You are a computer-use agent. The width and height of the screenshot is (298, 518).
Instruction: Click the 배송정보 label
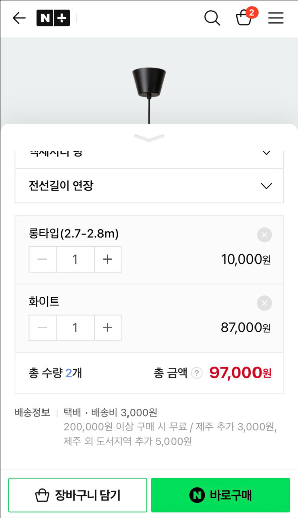pyautogui.click(x=30, y=413)
